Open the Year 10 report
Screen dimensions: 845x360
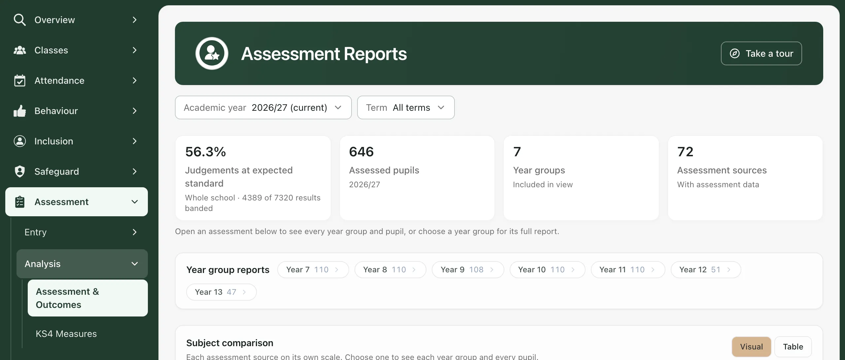[x=547, y=270]
